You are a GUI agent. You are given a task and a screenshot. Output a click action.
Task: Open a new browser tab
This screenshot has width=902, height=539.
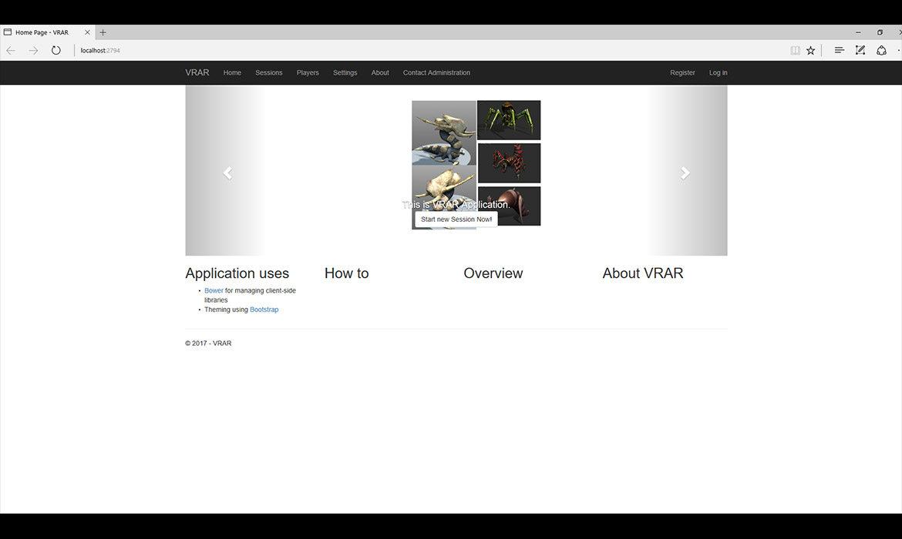(103, 32)
